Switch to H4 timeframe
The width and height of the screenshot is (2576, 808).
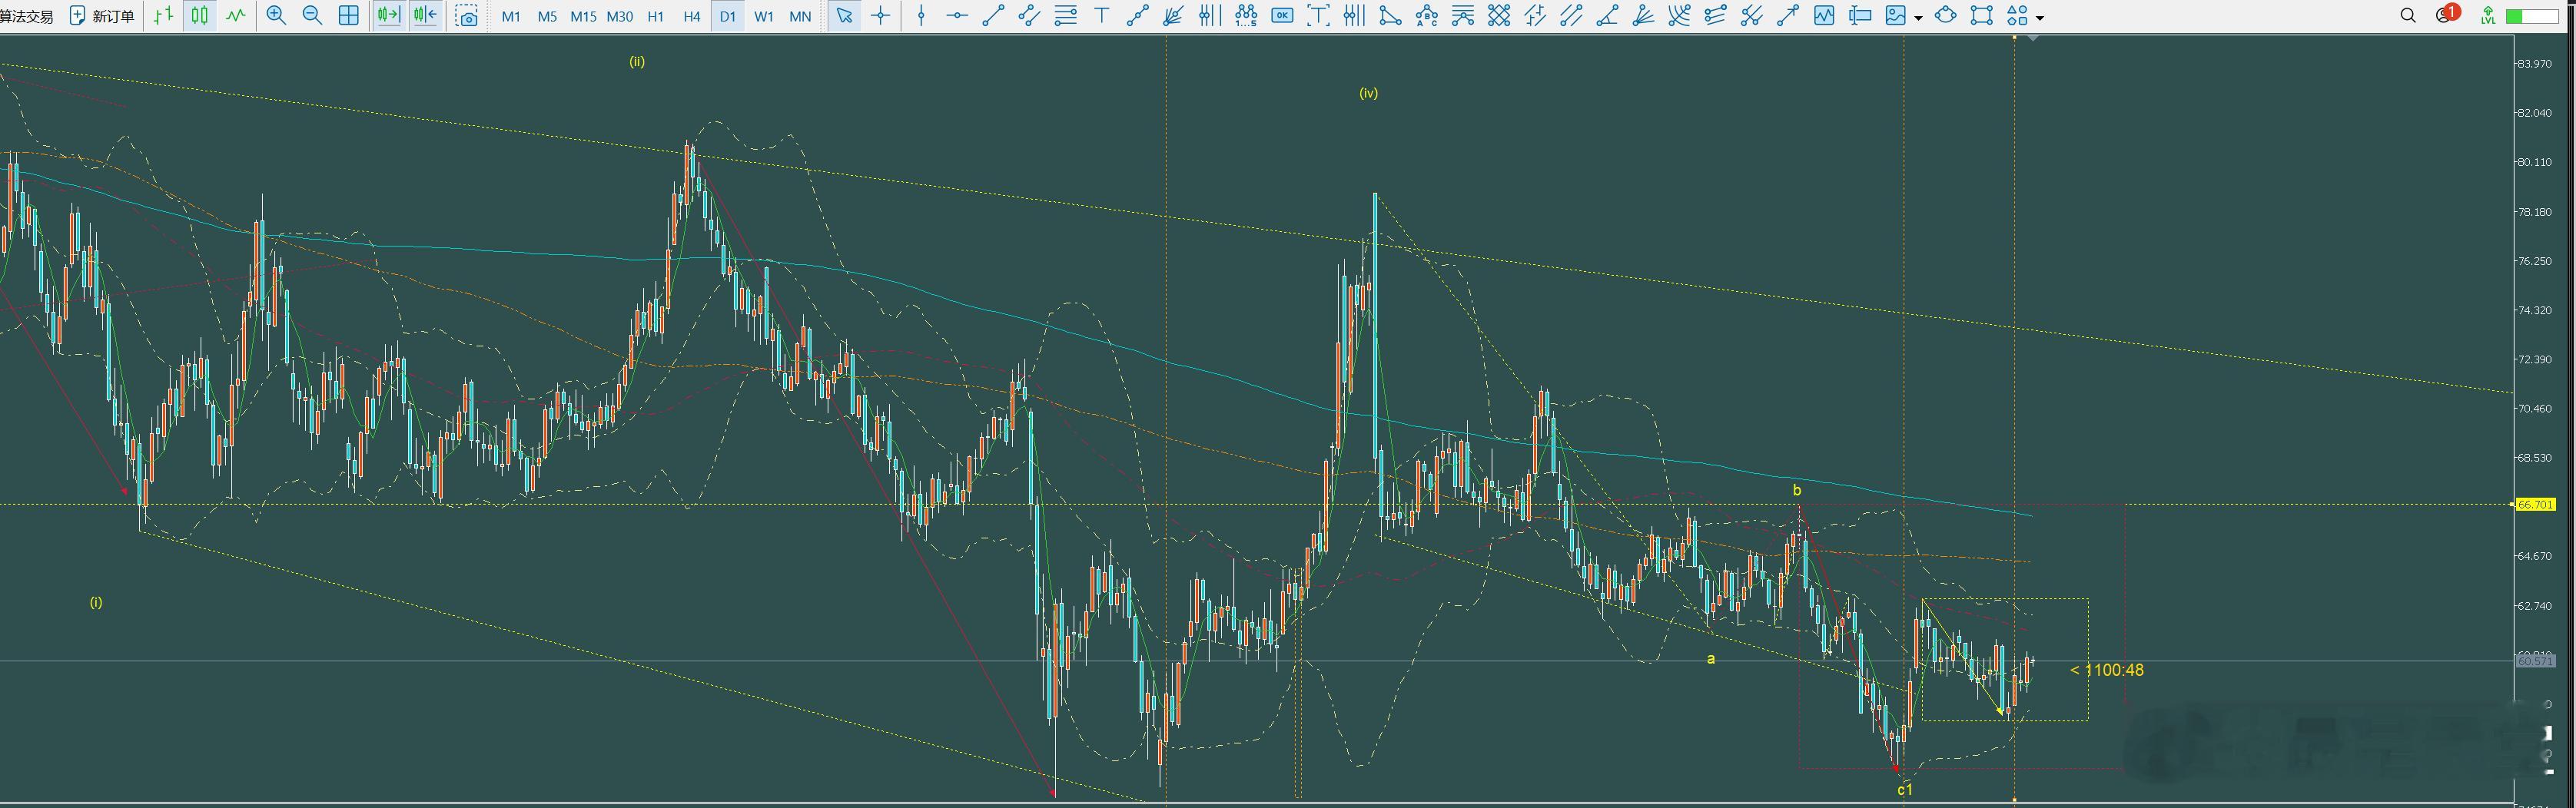click(x=692, y=16)
